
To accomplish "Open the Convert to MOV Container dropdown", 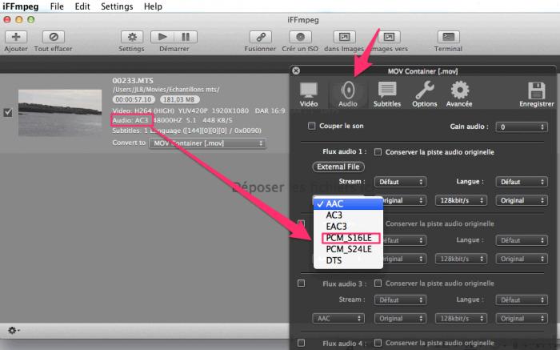I will pos(207,143).
